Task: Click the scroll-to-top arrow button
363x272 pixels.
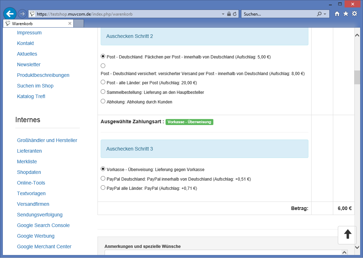Action: click(347, 234)
